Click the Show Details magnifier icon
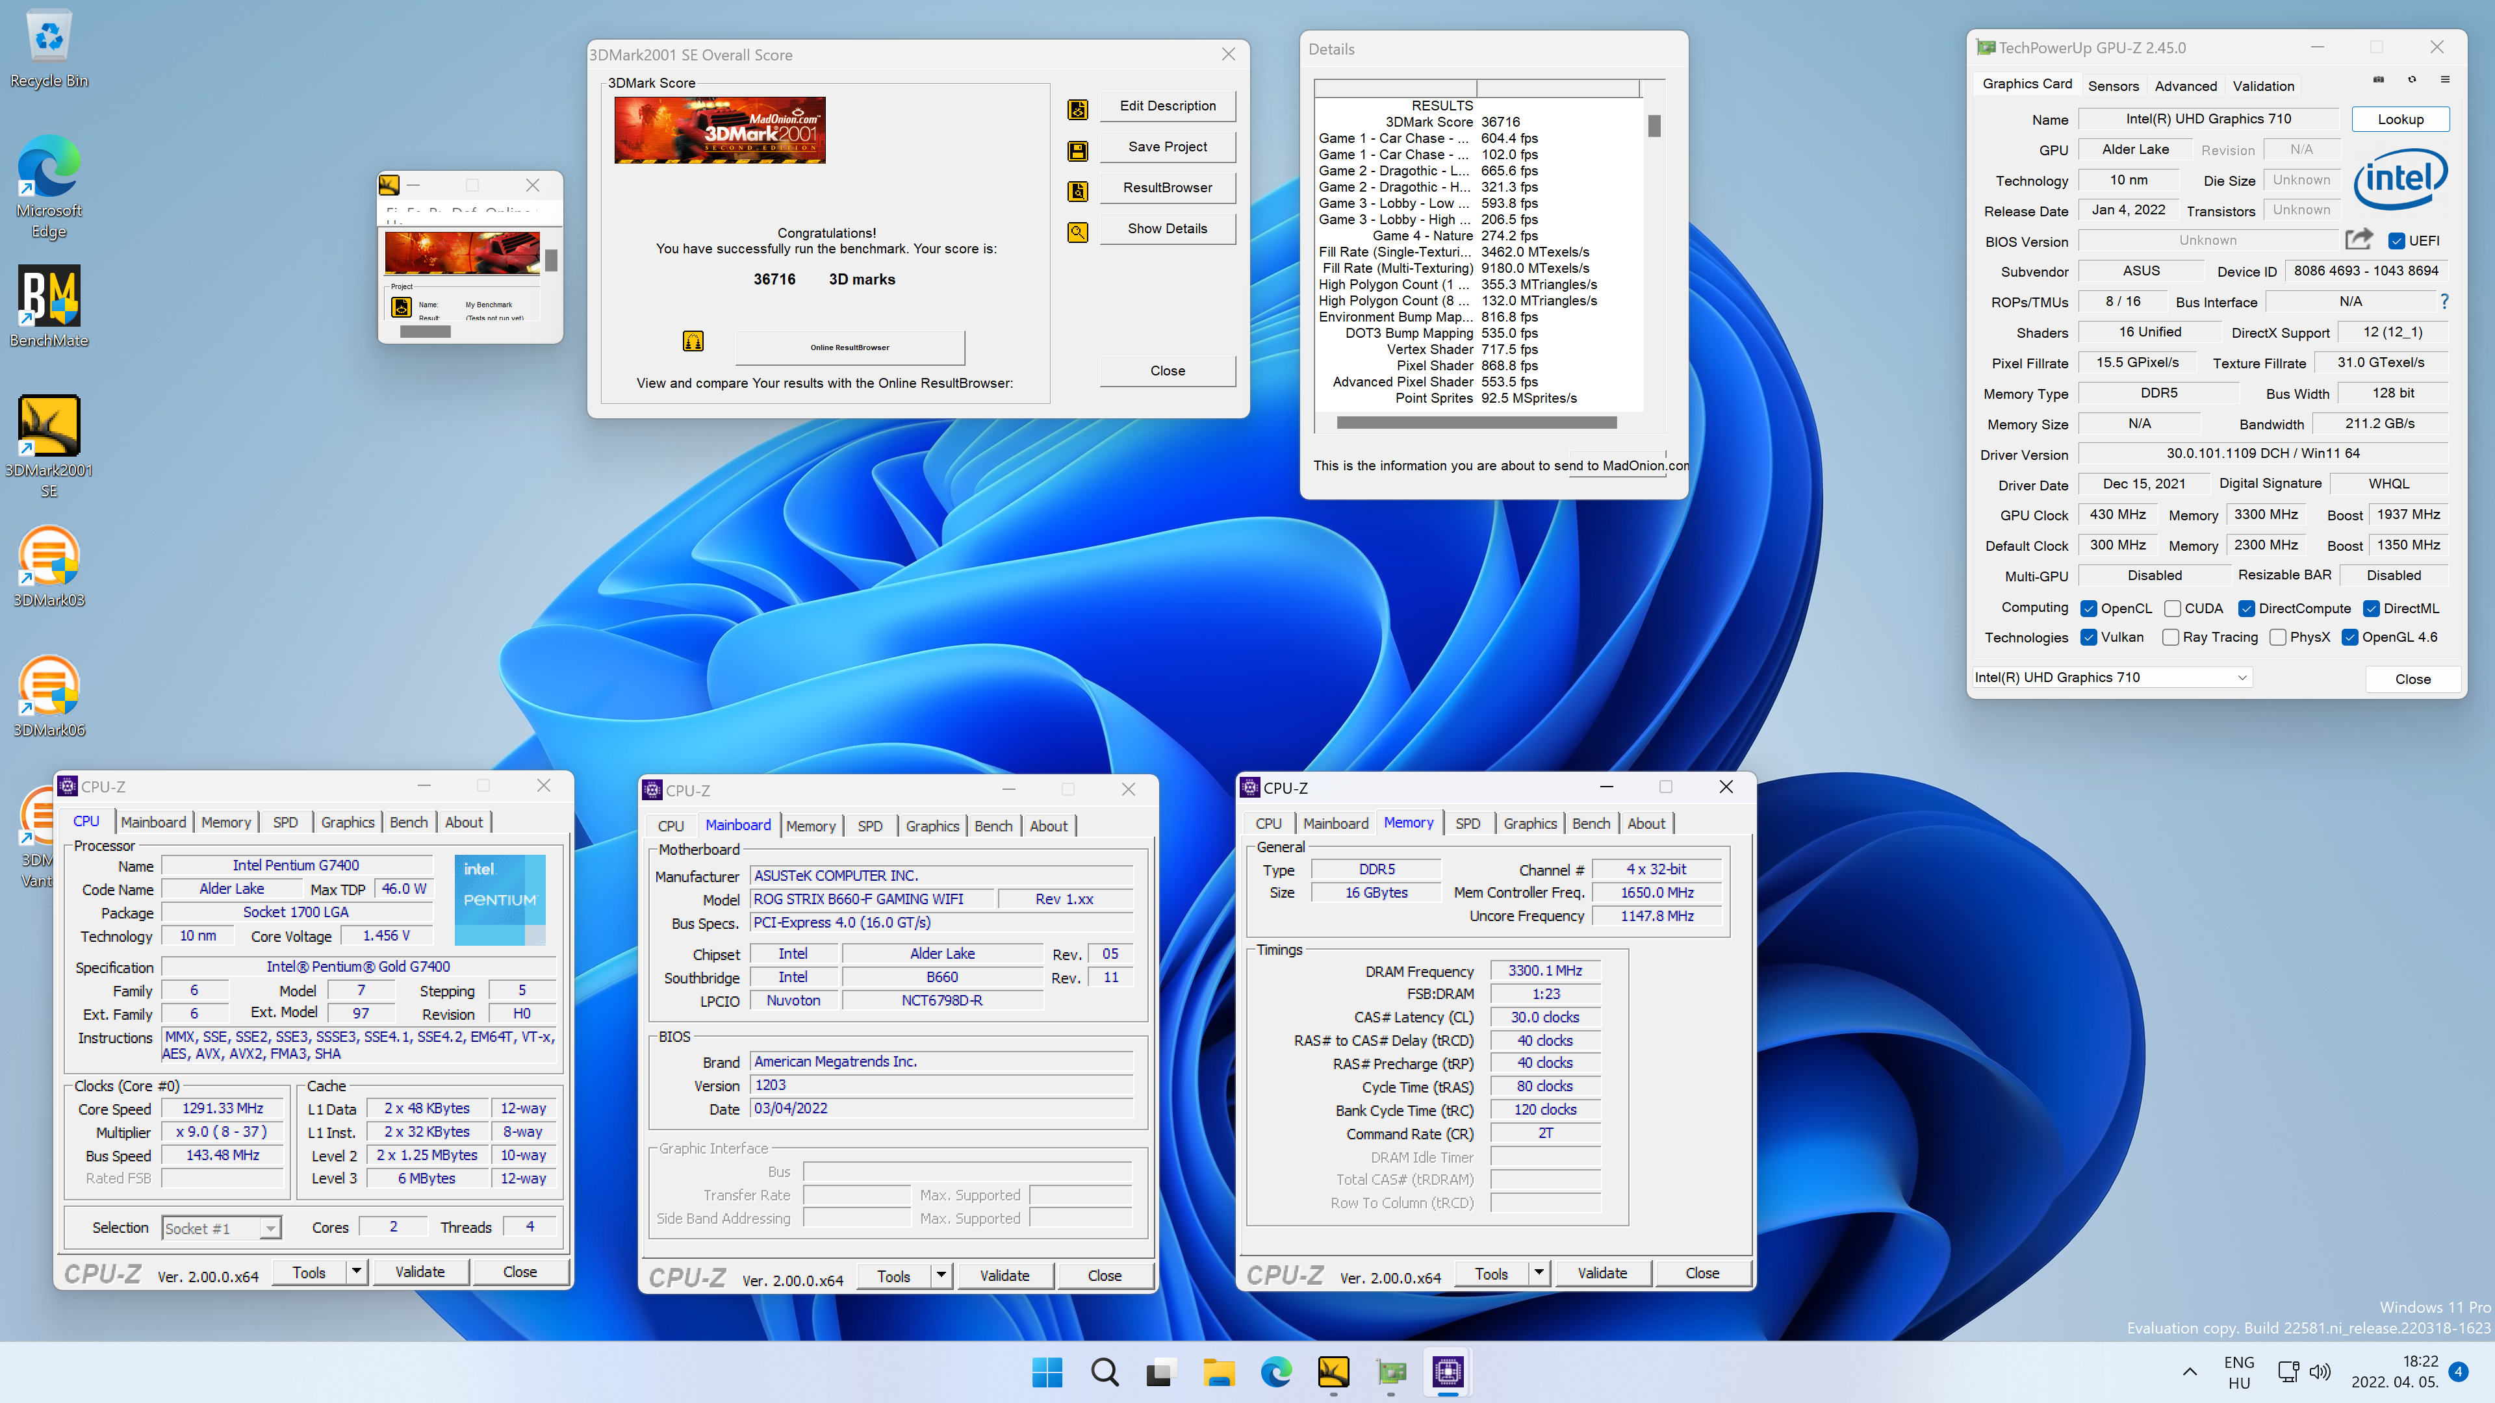Screen dimensions: 2495x1403 (x=1078, y=231)
